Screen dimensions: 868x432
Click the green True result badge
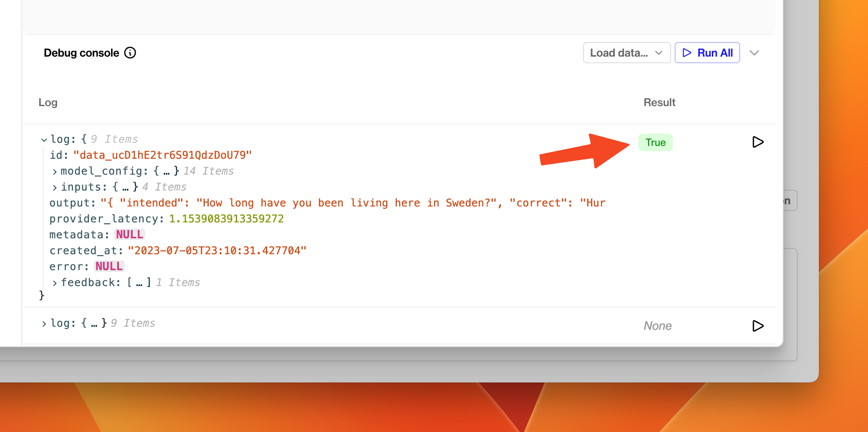[x=655, y=142]
